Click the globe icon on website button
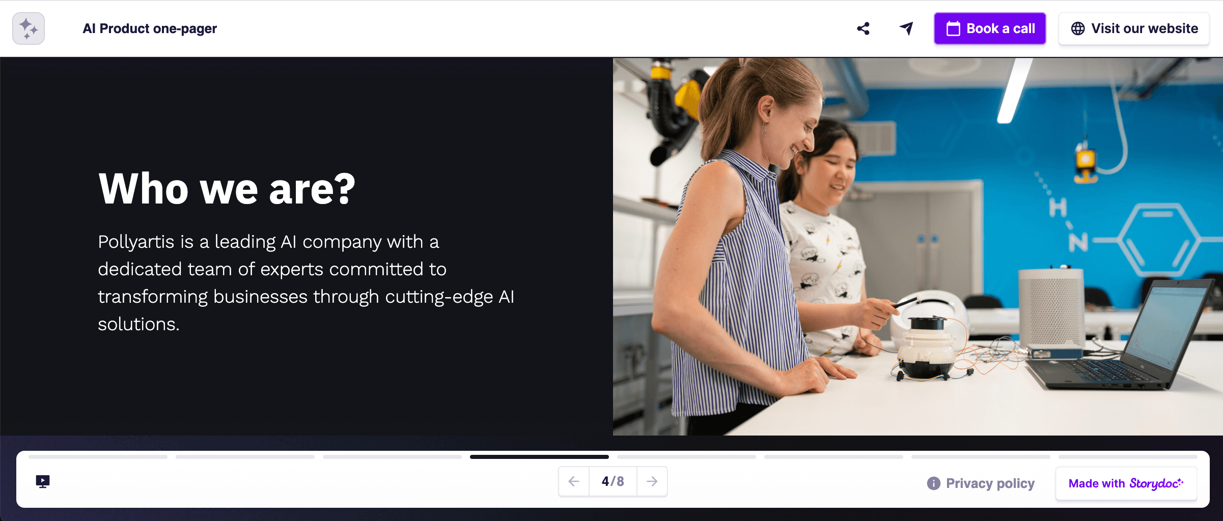 (x=1077, y=28)
